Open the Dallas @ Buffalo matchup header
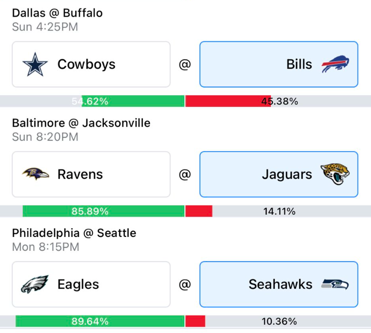This screenshot has width=371, height=333. click(57, 13)
